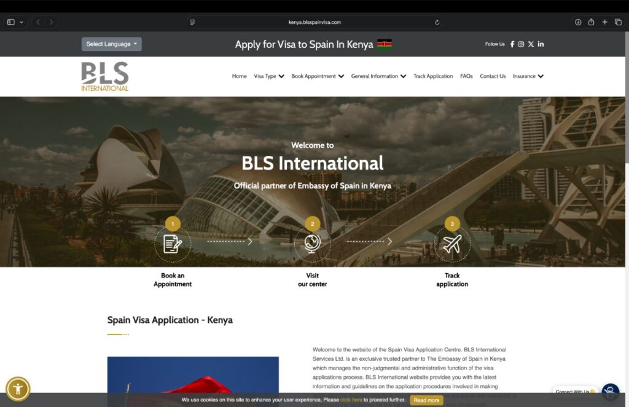
Task: Click the kenya.blsspainvisa.com address field
Action: click(314, 22)
